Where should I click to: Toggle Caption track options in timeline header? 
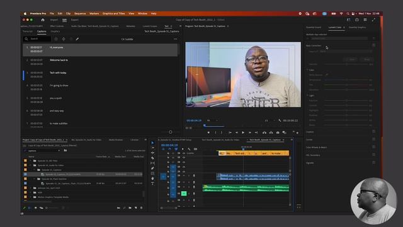click(195, 149)
